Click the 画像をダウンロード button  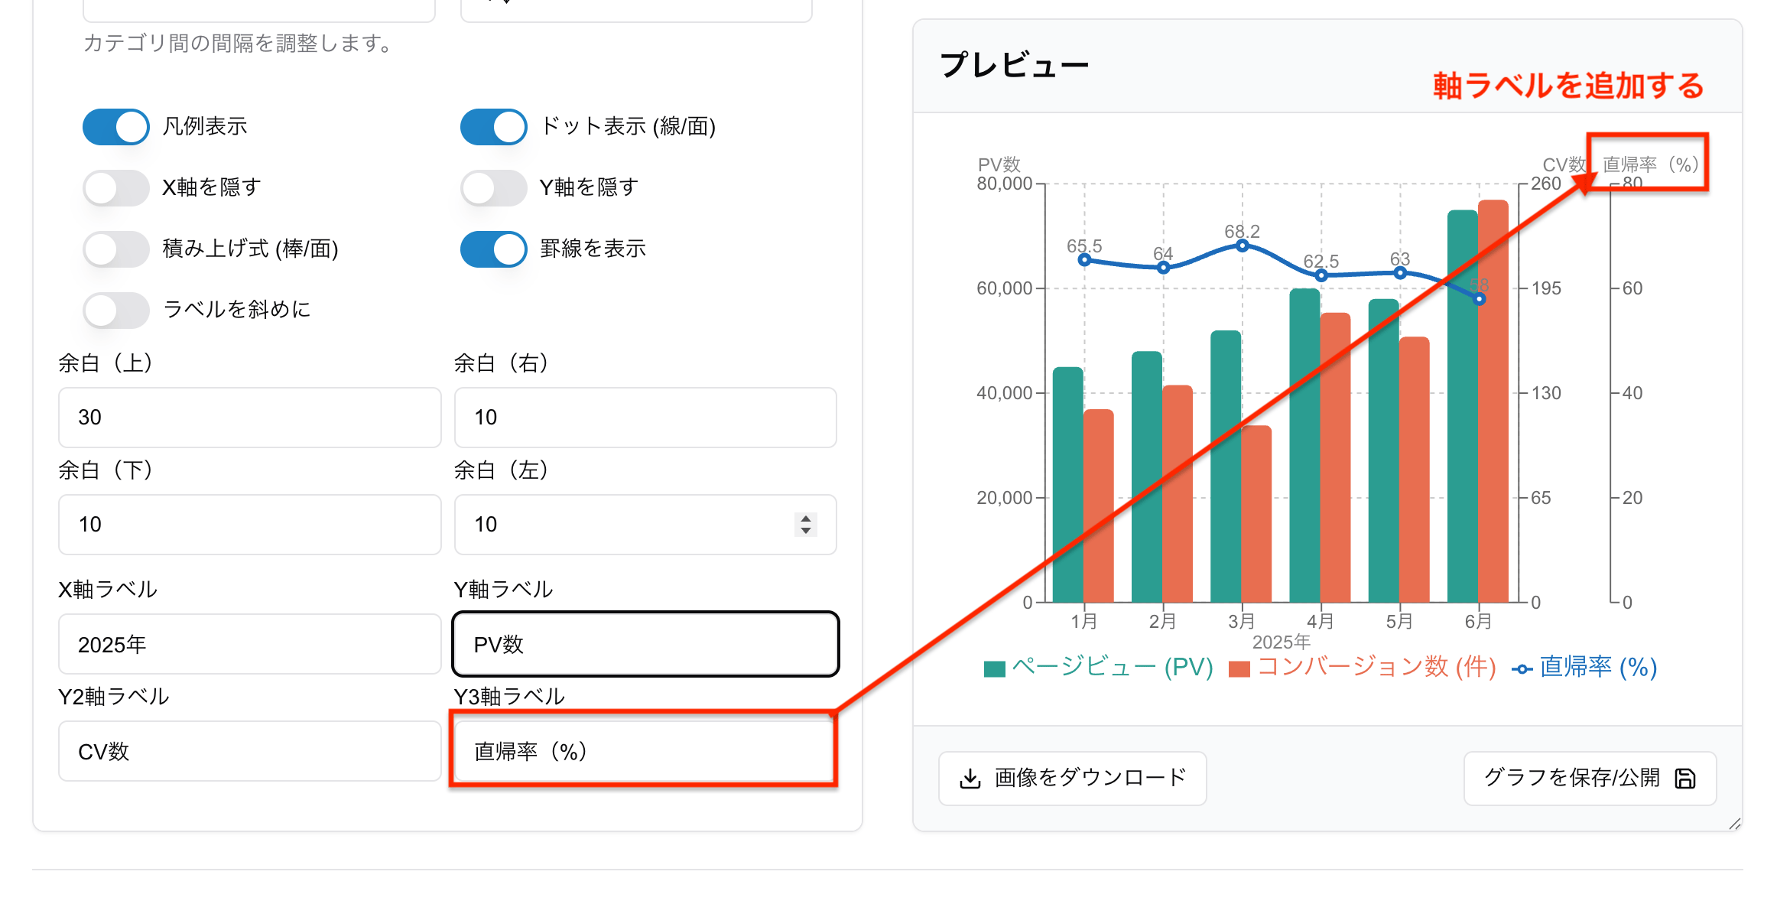pyautogui.click(x=1074, y=778)
